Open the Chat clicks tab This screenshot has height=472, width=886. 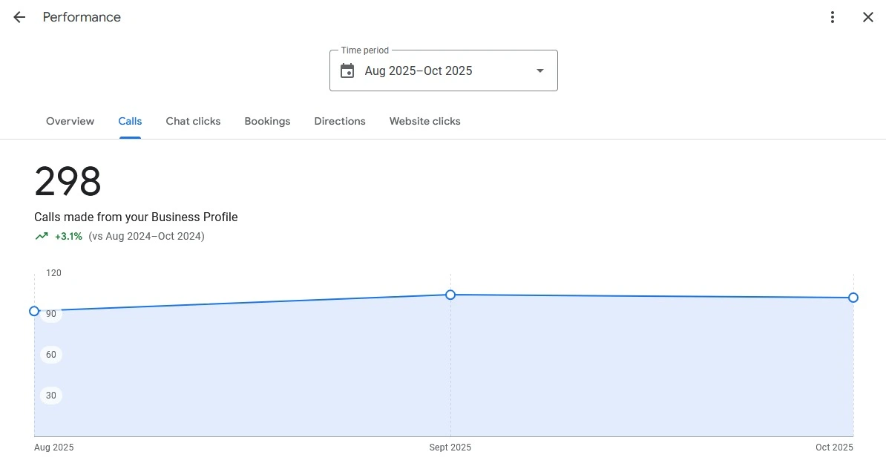(193, 121)
